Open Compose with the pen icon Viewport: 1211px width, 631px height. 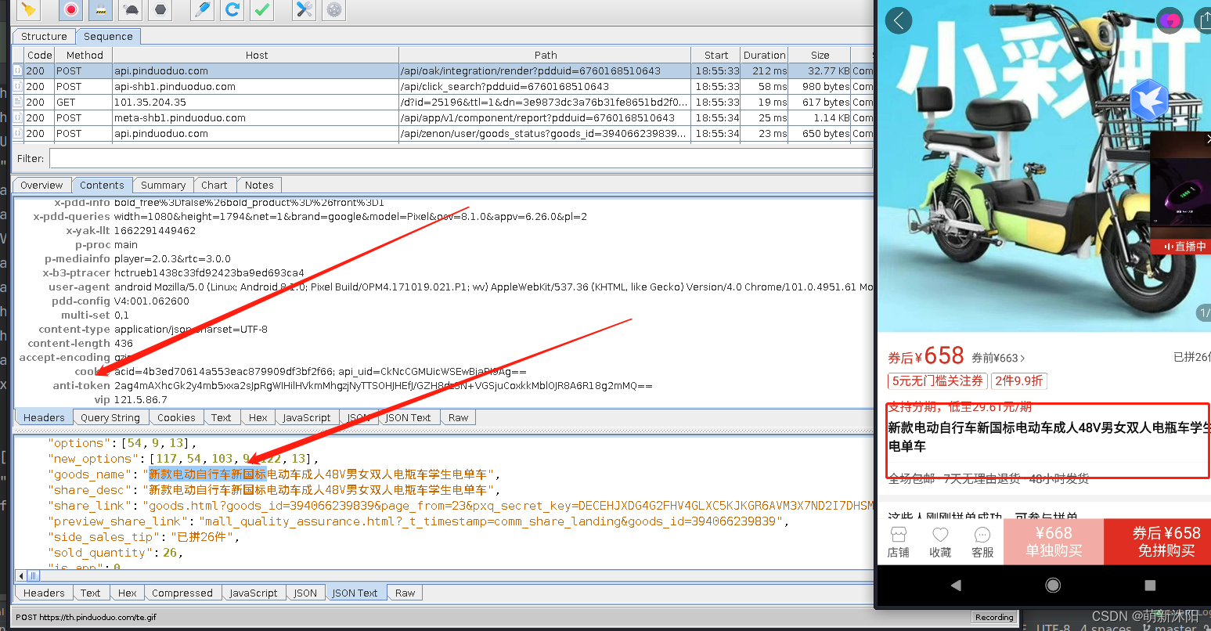(202, 9)
